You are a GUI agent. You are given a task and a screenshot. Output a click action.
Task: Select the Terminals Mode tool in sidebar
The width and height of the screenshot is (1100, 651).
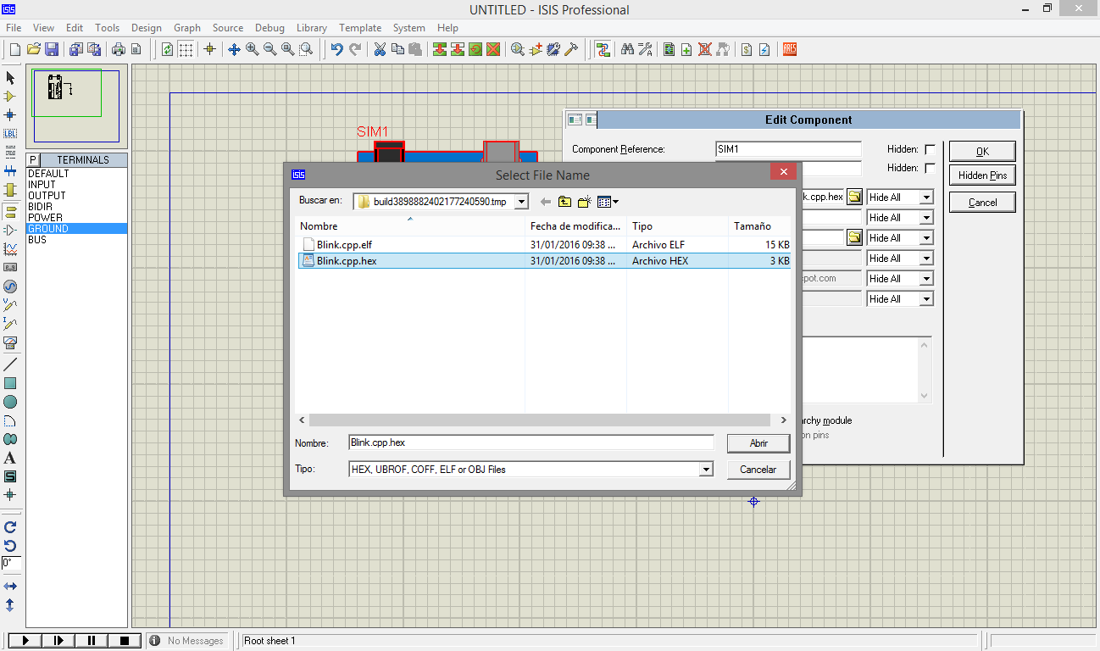tap(10, 211)
